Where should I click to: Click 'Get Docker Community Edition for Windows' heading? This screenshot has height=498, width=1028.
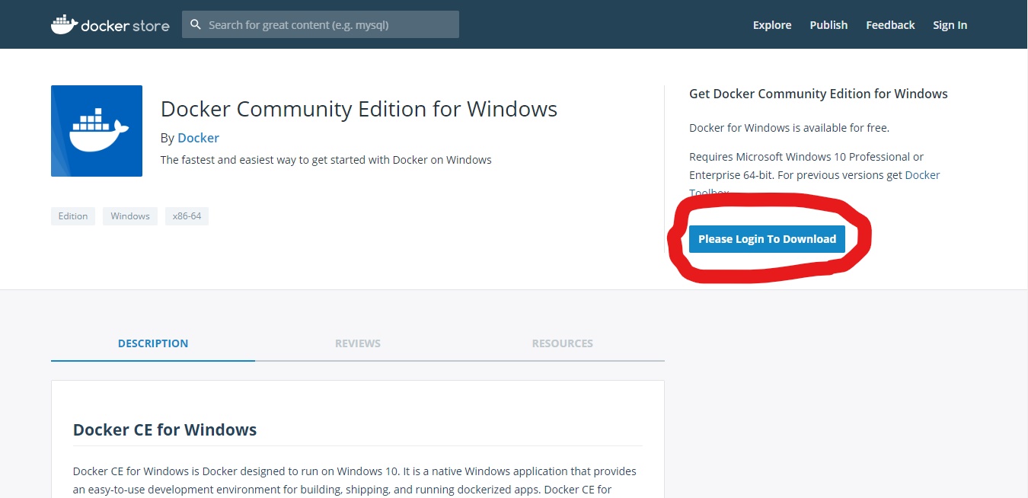coord(819,94)
